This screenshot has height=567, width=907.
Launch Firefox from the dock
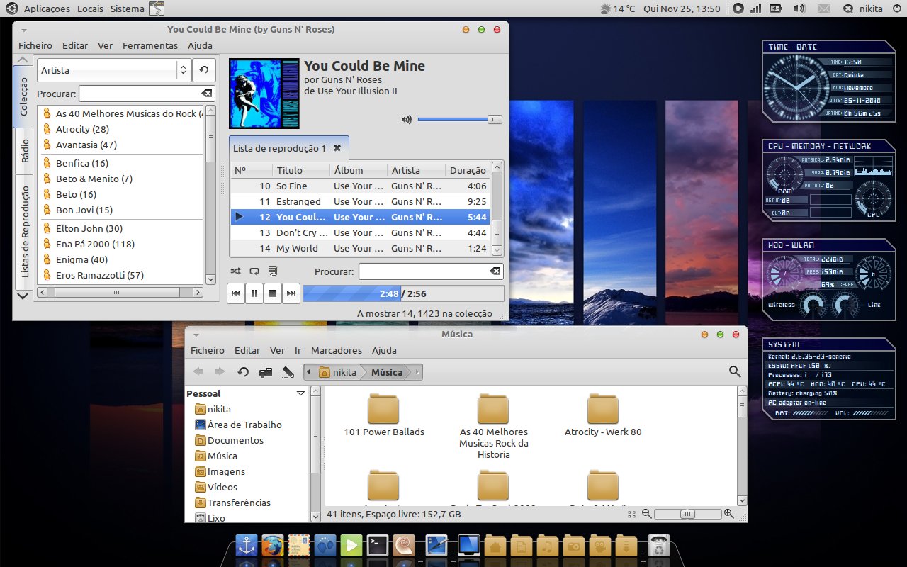click(x=272, y=545)
